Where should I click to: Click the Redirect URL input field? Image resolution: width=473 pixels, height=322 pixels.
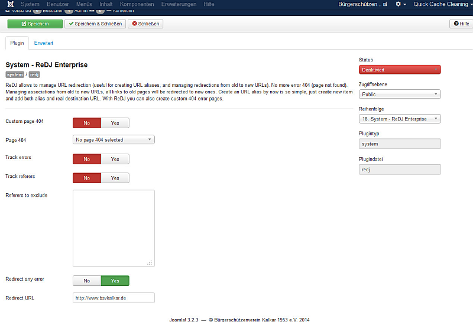tap(114, 298)
